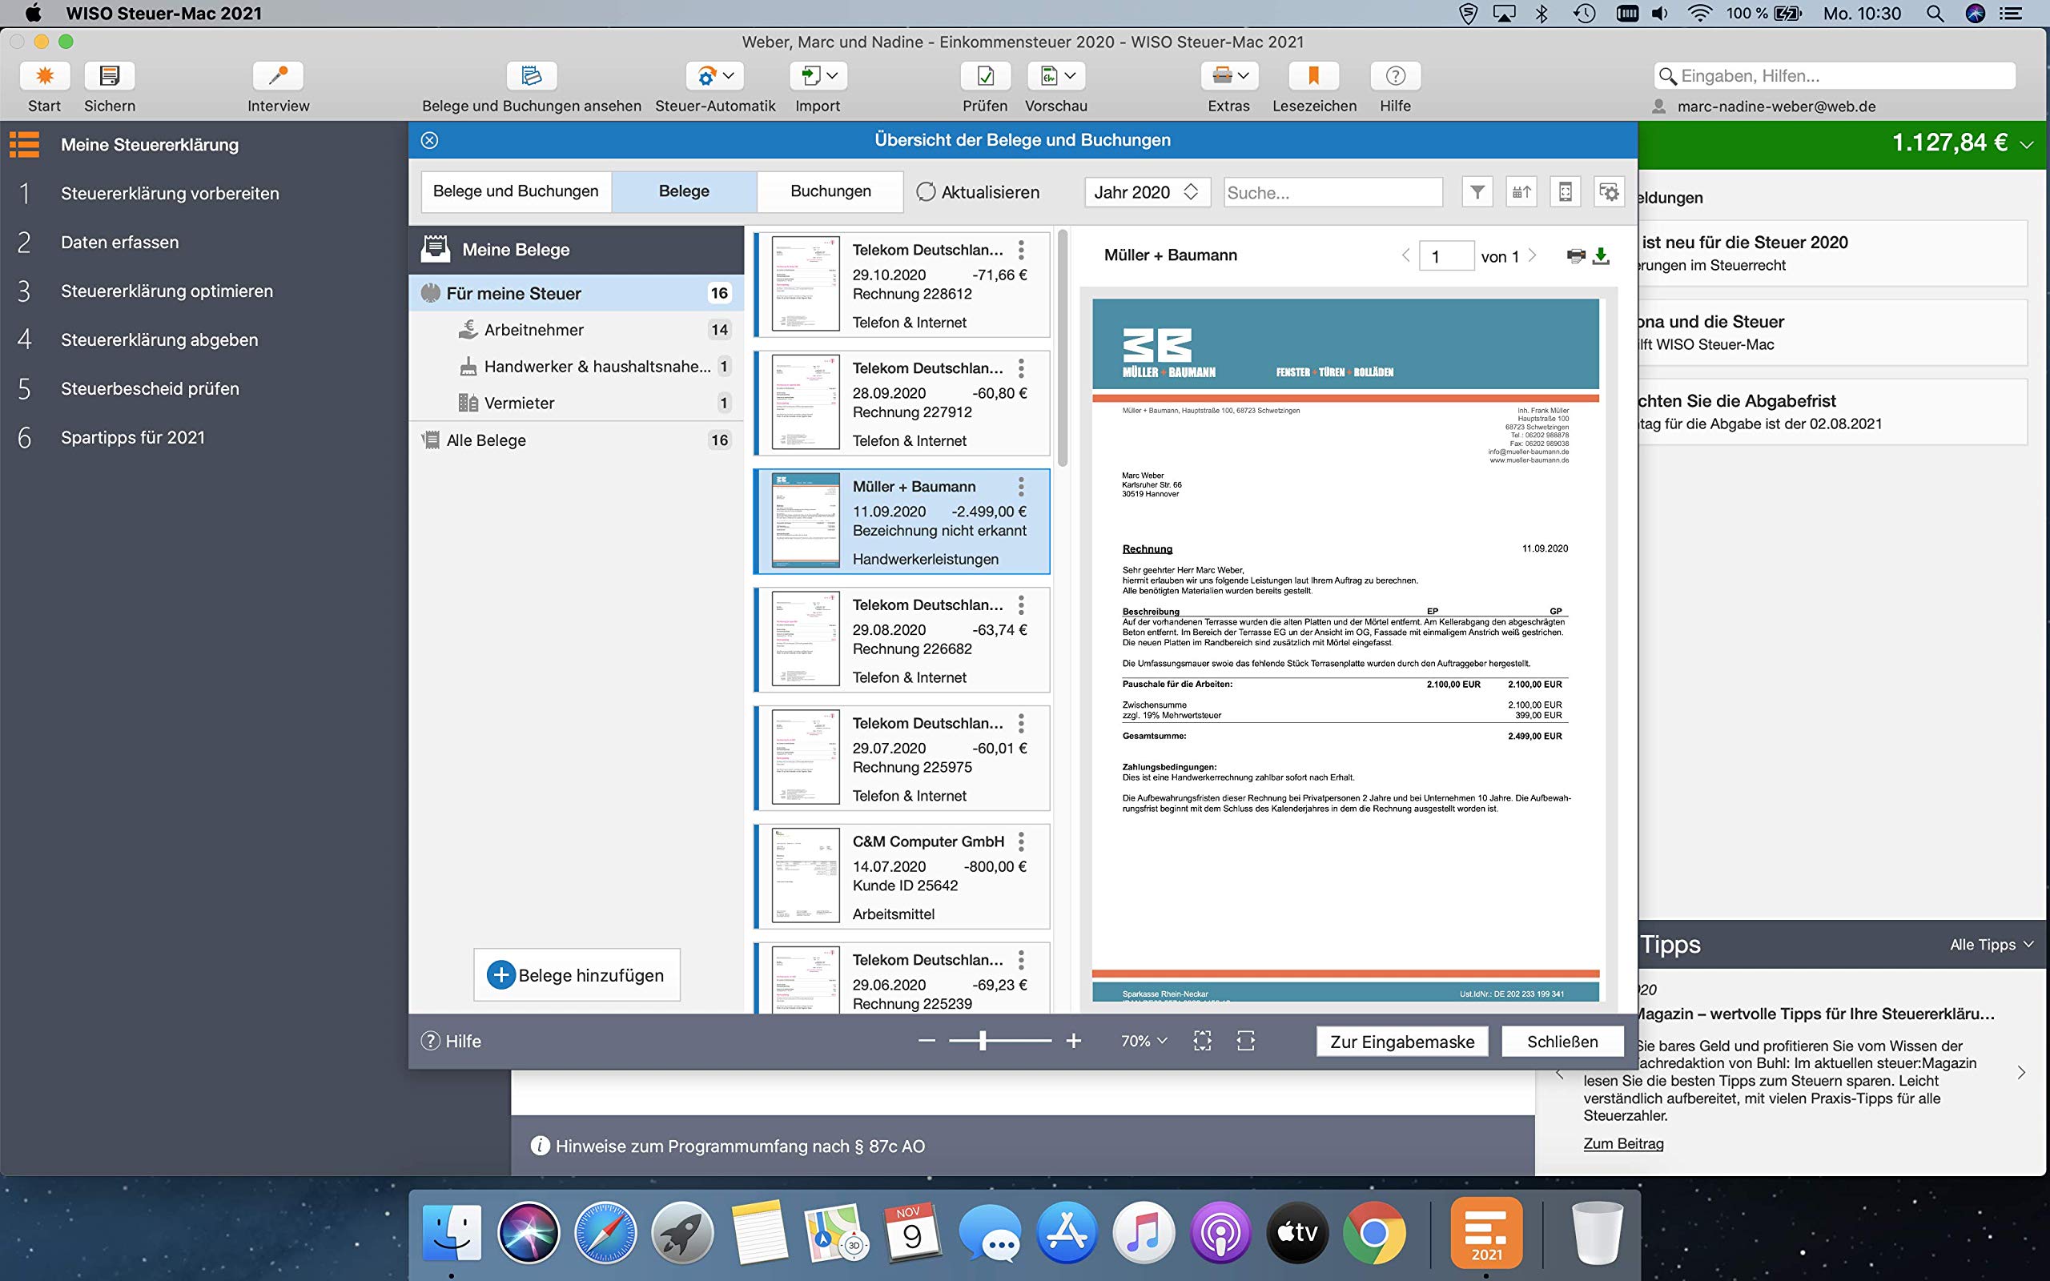Click the view layout icon next to sort
Screen dimensions: 2050x1281
coord(1566,192)
